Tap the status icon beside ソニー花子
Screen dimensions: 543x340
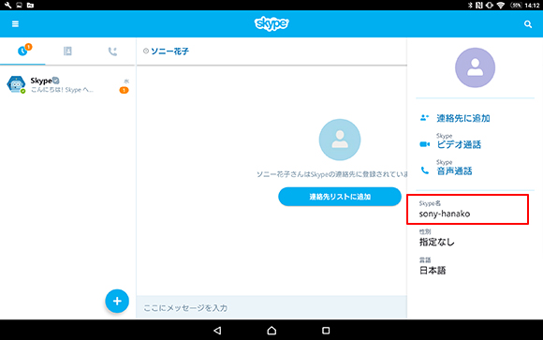click(146, 51)
